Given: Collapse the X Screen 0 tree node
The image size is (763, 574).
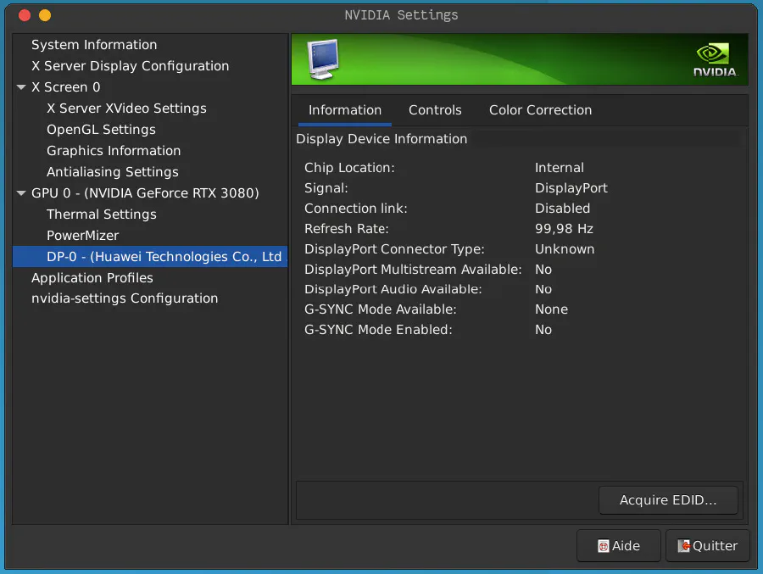Looking at the screenshot, I should (x=21, y=87).
